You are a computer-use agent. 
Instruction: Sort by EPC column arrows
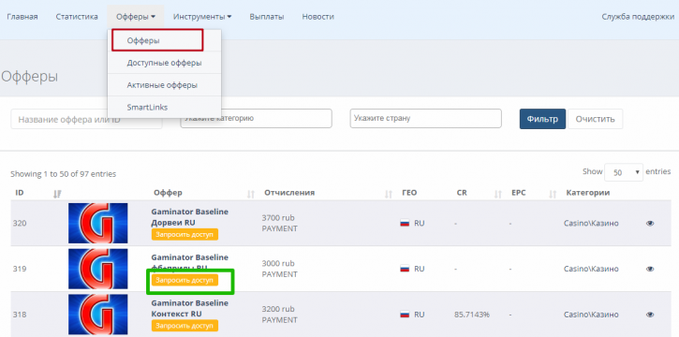pos(553,194)
